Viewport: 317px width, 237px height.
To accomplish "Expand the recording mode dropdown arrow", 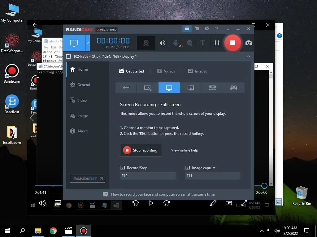I will click(88, 43).
